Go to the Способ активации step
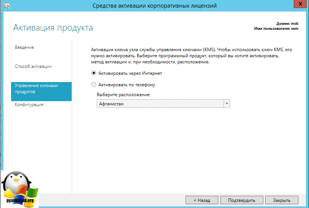Screen dimensions: 309x208 [x=33, y=66]
